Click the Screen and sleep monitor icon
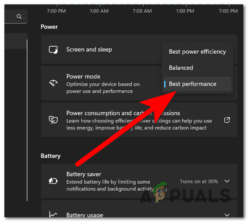Viewport: 248px width, 222px height. (53, 50)
